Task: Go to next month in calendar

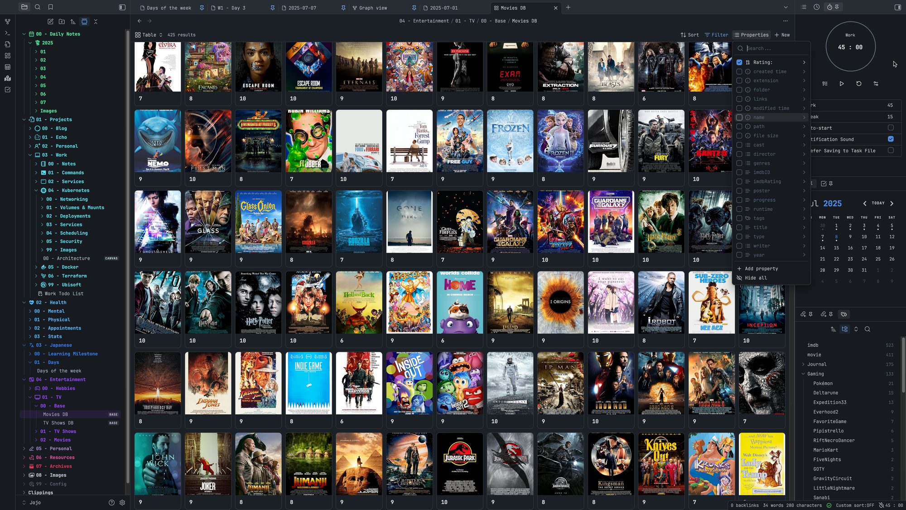Action: (x=892, y=204)
